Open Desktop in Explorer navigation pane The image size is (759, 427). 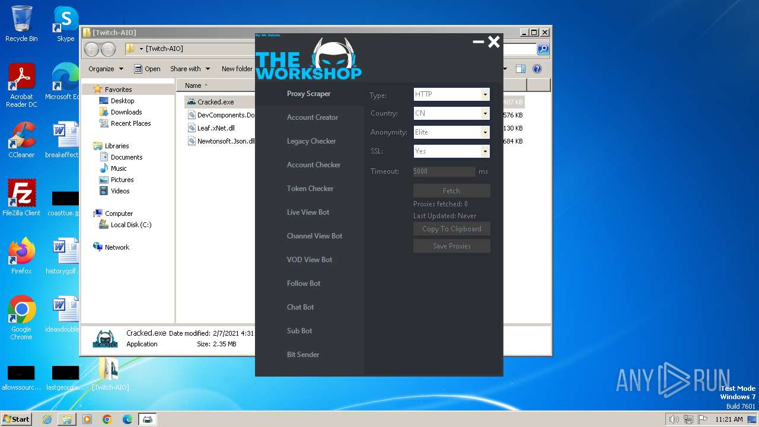click(x=122, y=101)
